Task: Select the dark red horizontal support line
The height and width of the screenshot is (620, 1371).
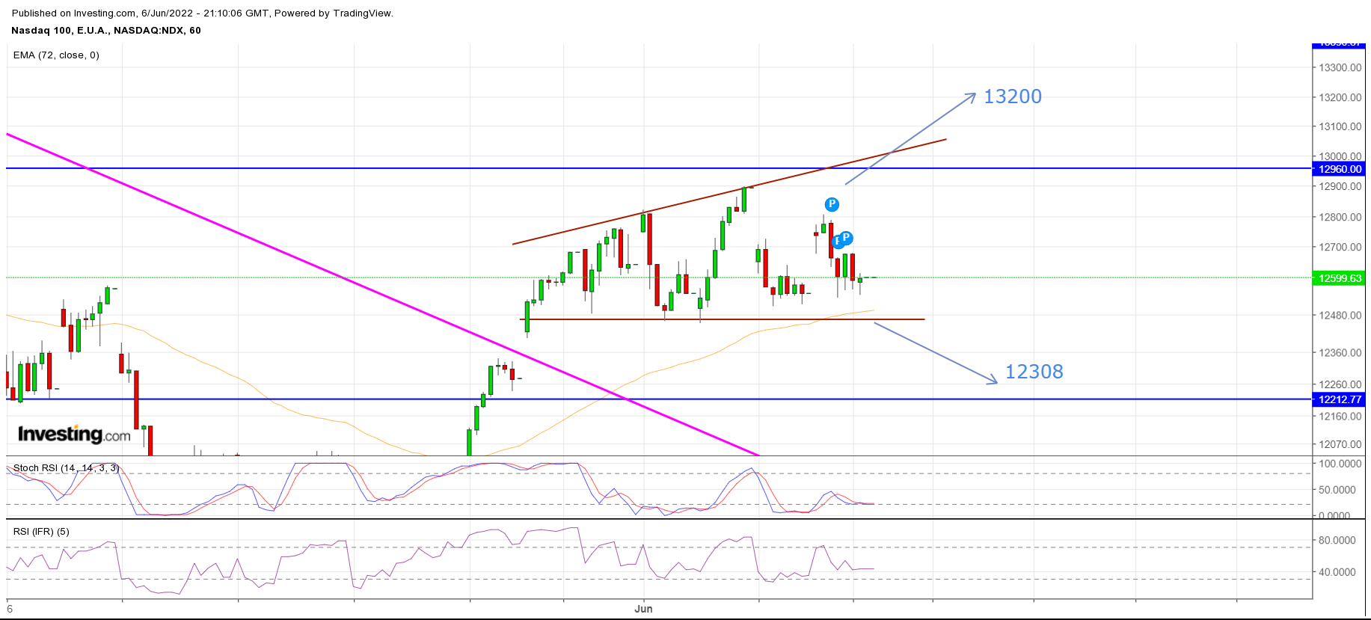Action: pyautogui.click(x=723, y=320)
